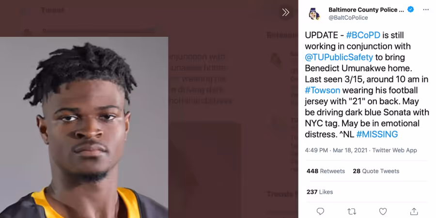Click the missing person photo
The height and width of the screenshot is (218, 436).
coord(84,127)
